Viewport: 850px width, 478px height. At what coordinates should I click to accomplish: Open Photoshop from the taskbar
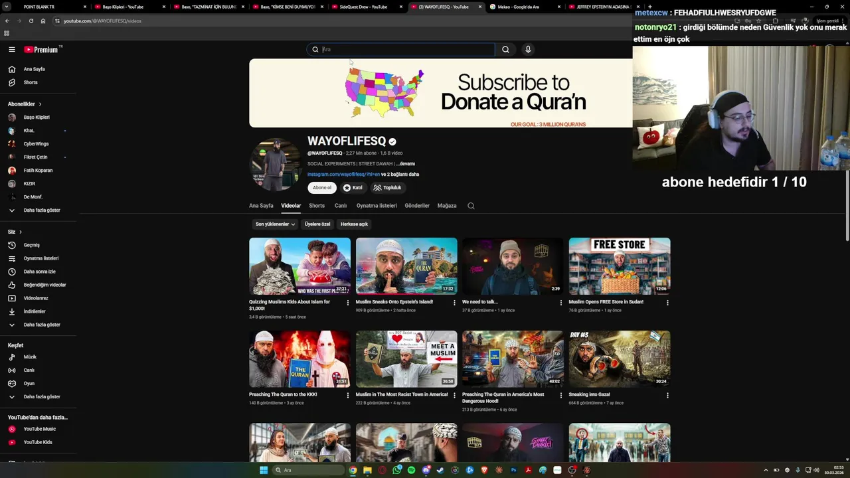(513, 470)
